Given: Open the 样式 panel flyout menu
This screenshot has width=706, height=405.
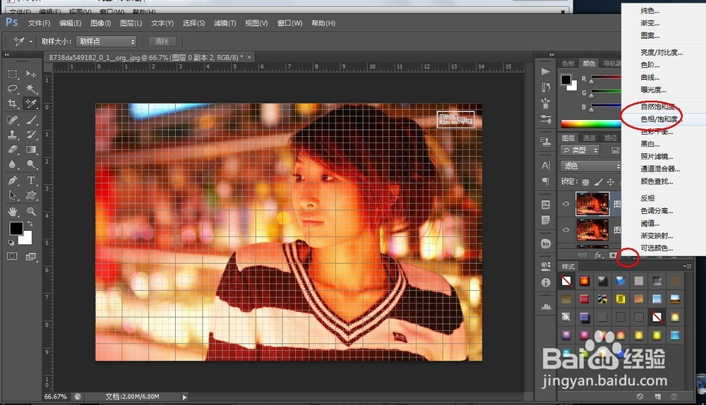Looking at the screenshot, I should click(x=687, y=266).
